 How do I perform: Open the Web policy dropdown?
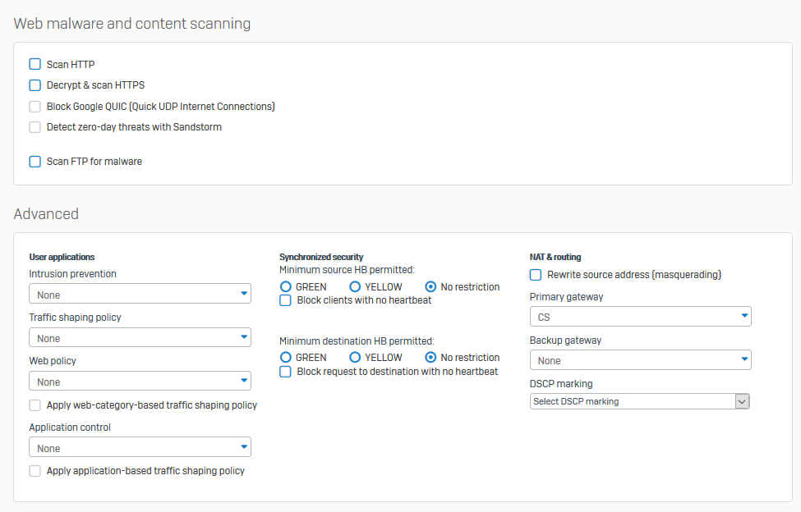140,381
